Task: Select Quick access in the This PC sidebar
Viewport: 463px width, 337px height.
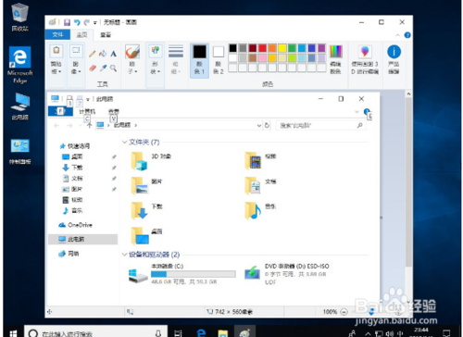Action: [75, 146]
